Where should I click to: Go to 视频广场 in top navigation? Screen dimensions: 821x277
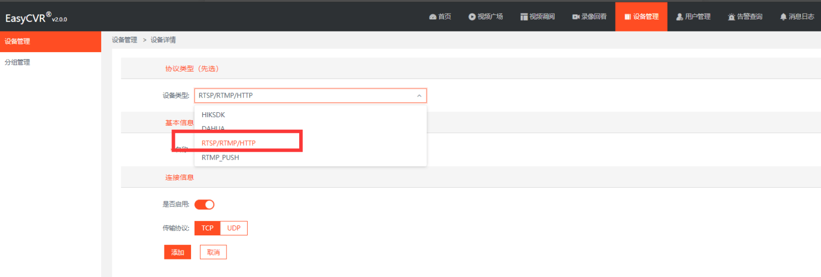click(486, 17)
